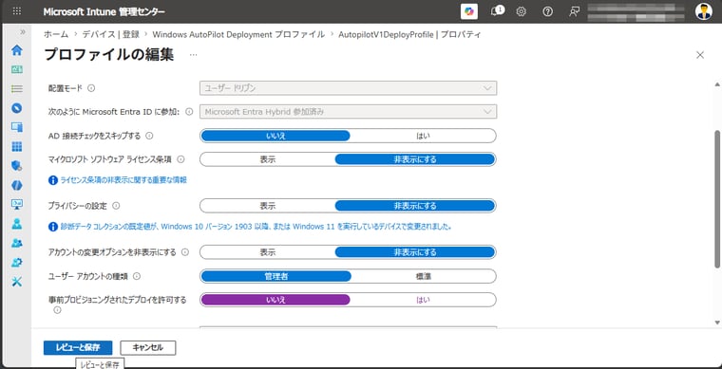Click the scrollbar down arrow
Screen dimensions: 722x369
click(717, 323)
